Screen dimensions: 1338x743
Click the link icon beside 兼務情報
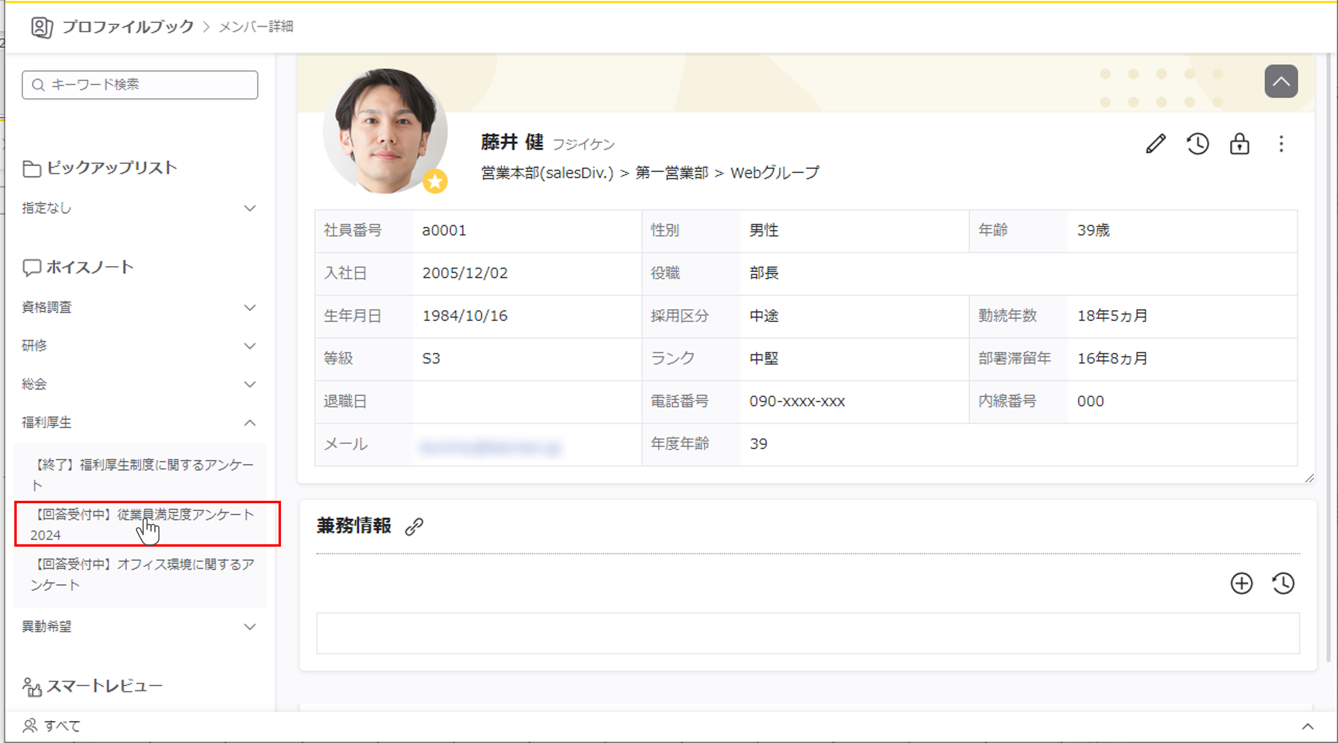click(x=414, y=526)
